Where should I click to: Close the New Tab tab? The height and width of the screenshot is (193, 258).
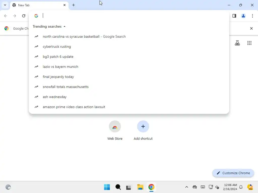[x=64, y=5]
